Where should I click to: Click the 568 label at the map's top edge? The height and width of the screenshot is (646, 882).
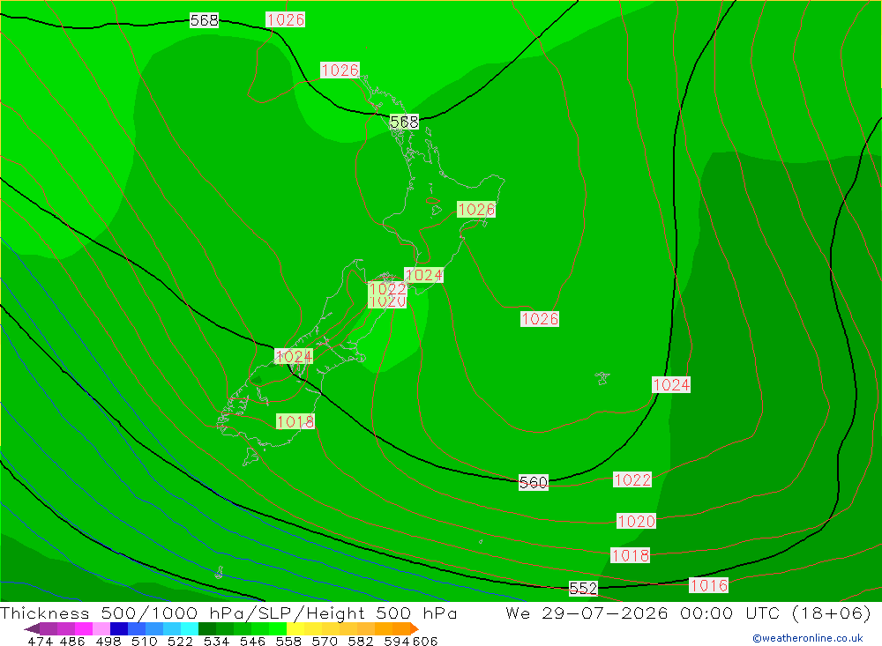coord(205,20)
